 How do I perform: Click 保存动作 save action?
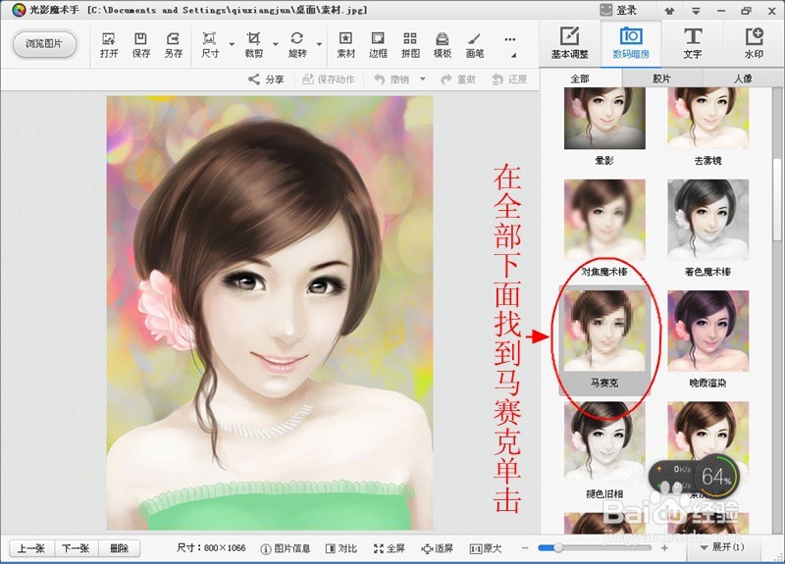click(329, 79)
